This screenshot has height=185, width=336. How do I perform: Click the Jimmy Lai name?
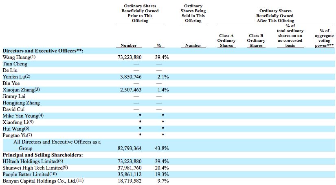coord(14,96)
